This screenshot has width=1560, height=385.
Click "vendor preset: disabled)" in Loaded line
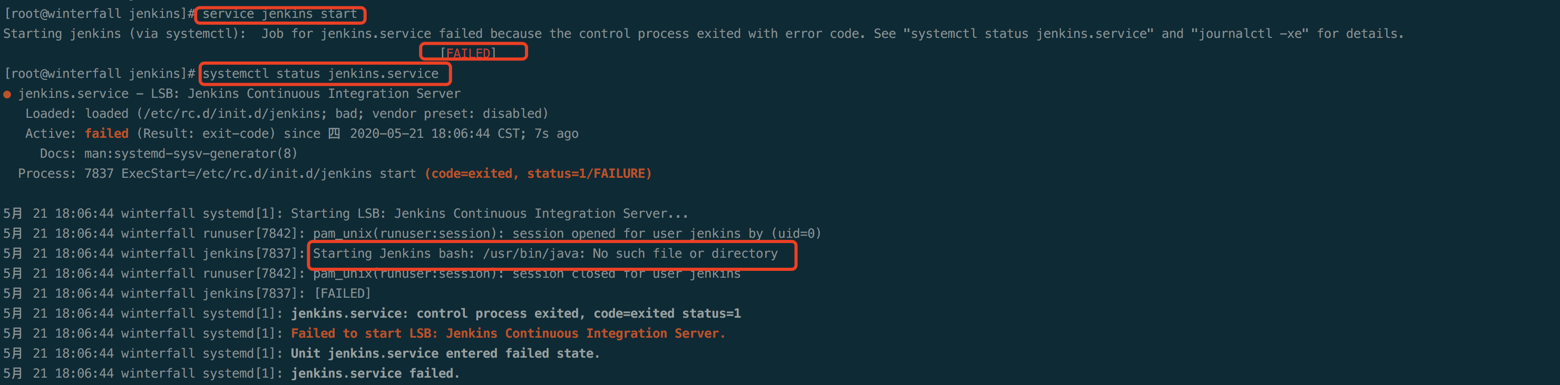(x=460, y=114)
